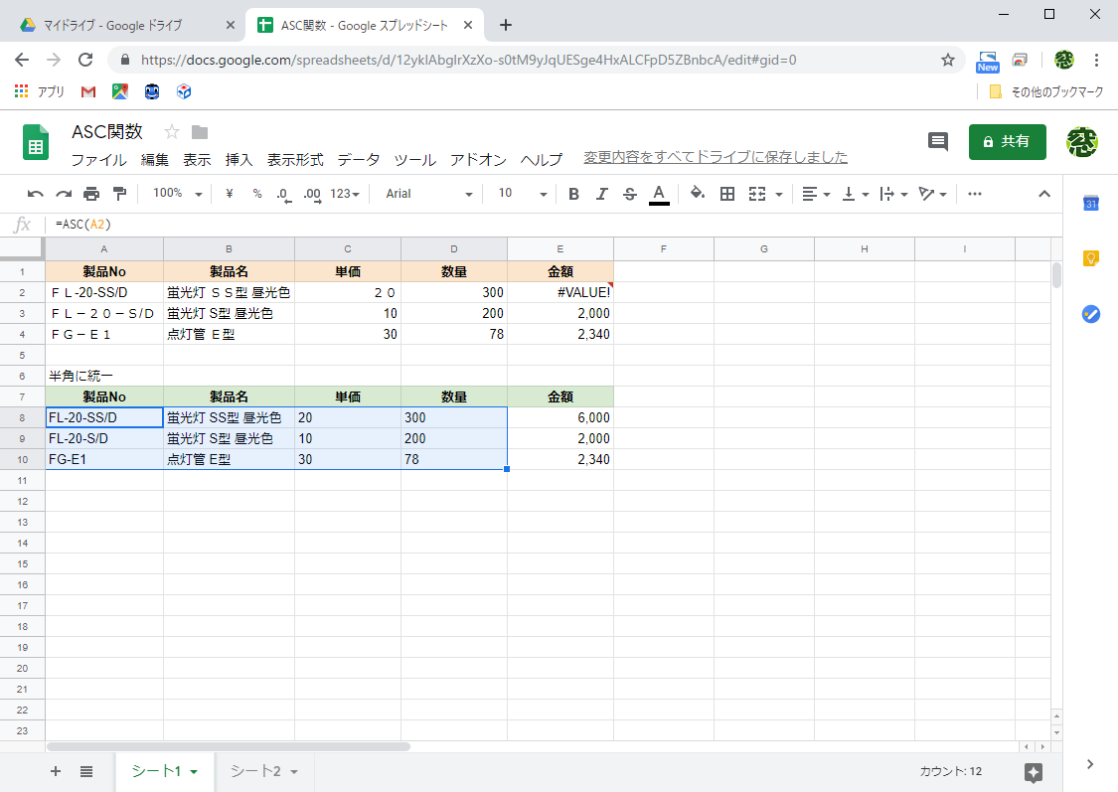
Task: Open Google Calendar side panel
Action: (1090, 203)
